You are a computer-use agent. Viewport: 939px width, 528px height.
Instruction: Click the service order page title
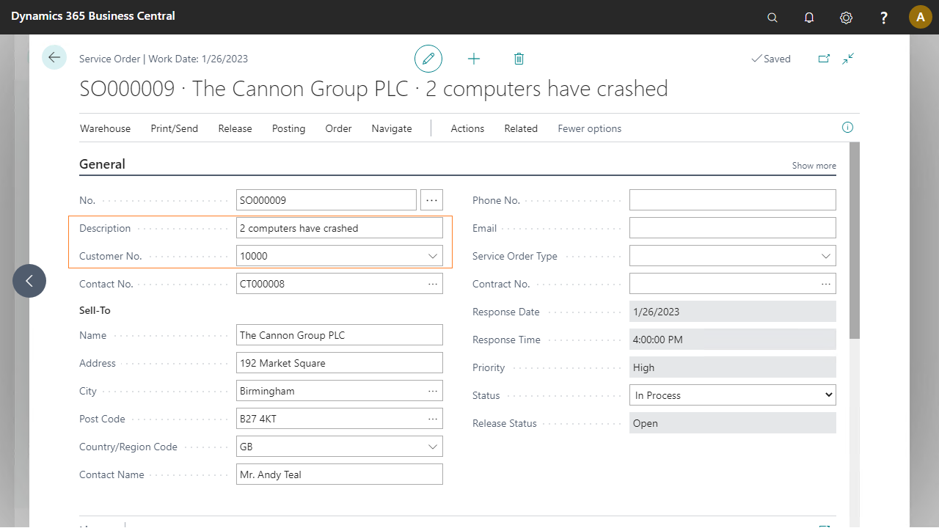click(x=373, y=89)
